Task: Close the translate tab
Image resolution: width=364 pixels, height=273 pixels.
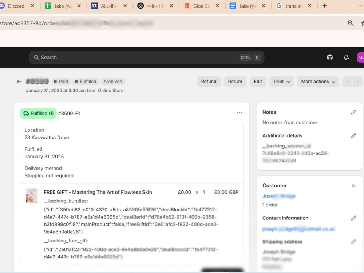Action: (x=310, y=6)
